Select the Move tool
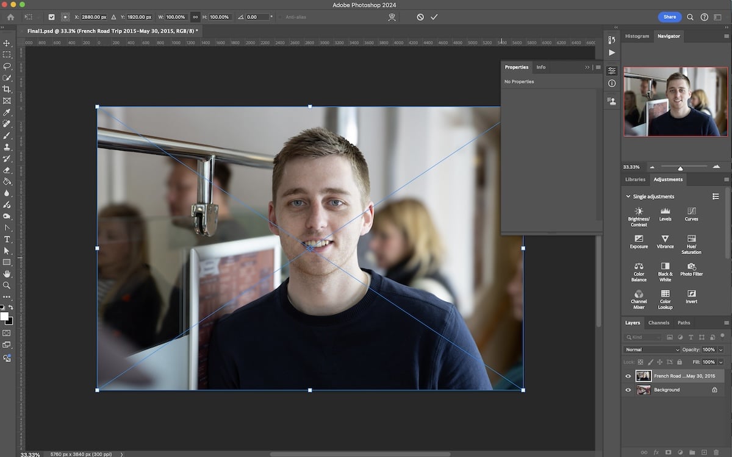The image size is (732, 457). pos(7,43)
